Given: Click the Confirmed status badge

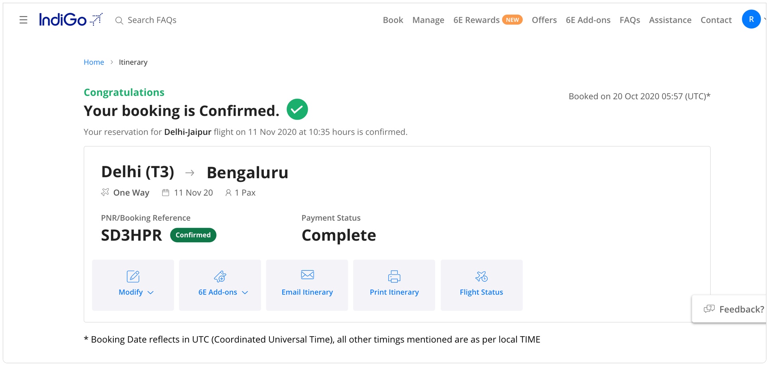Looking at the screenshot, I should tap(193, 235).
